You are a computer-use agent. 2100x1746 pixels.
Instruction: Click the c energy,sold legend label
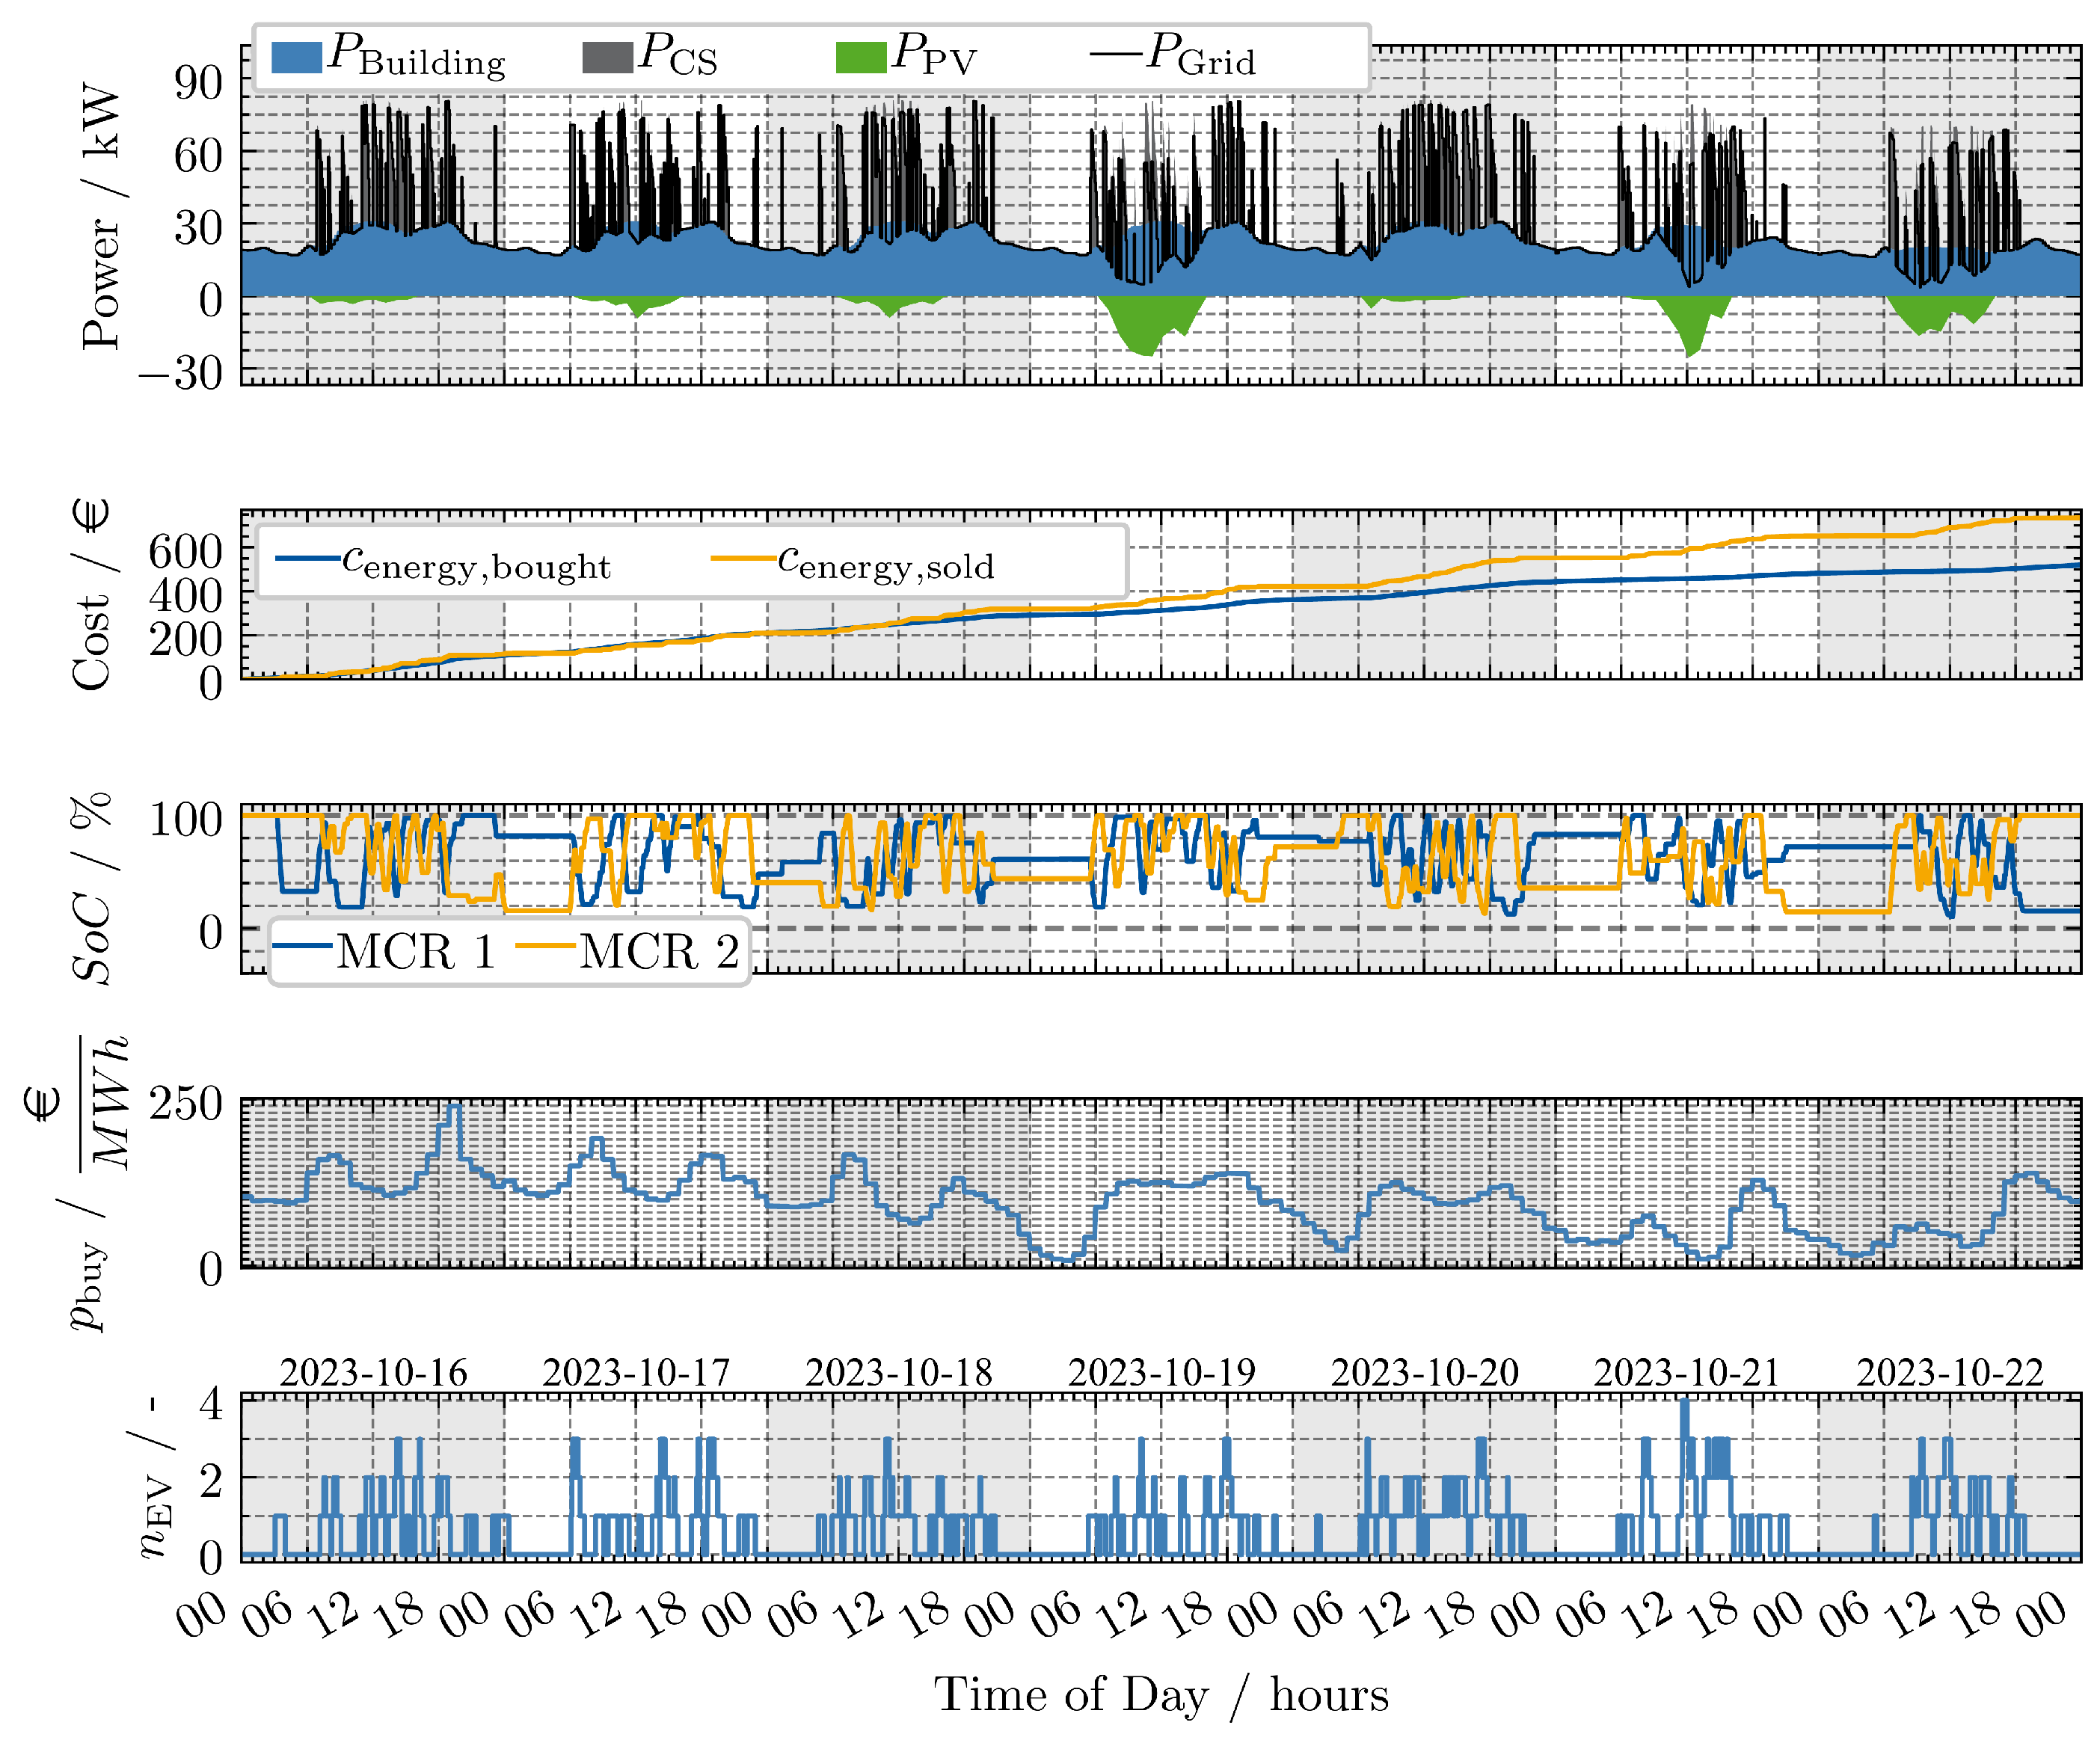tap(887, 562)
